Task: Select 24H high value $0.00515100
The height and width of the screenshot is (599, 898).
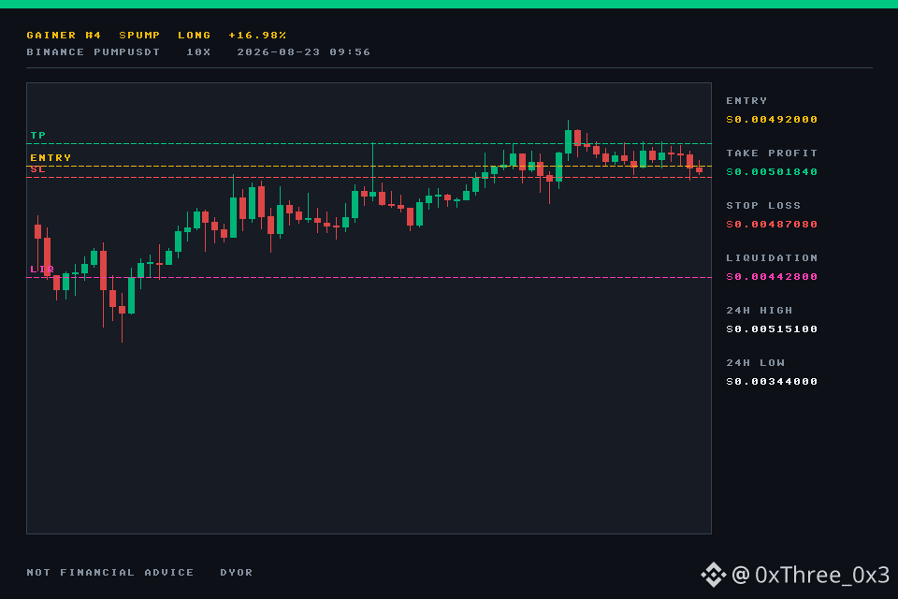Action: coord(772,329)
